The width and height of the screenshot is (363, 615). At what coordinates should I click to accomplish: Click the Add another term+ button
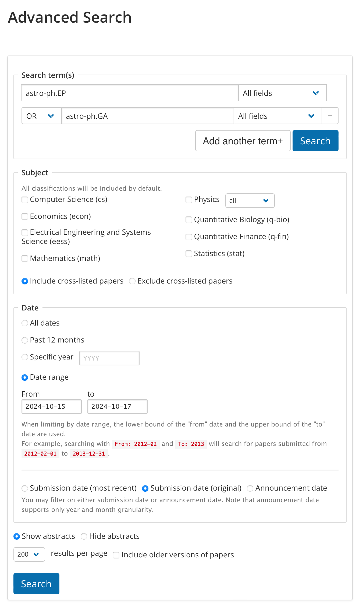pyautogui.click(x=243, y=141)
